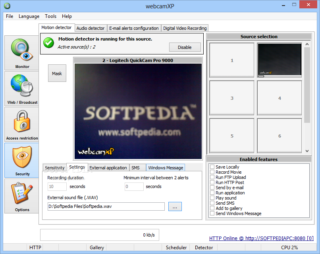The image size is (320, 254).
Task: Select source slot 4
Action: point(280,98)
